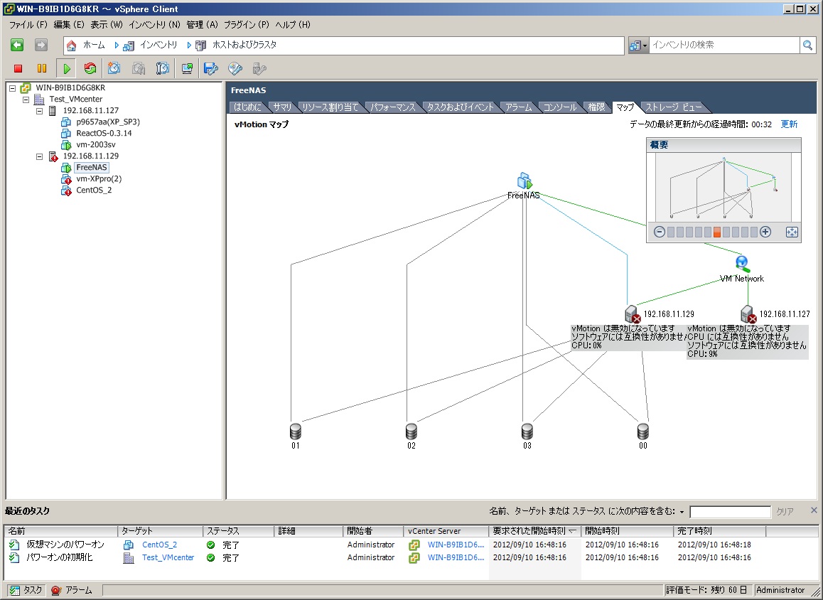Switch to the アラーム tab

pos(519,107)
